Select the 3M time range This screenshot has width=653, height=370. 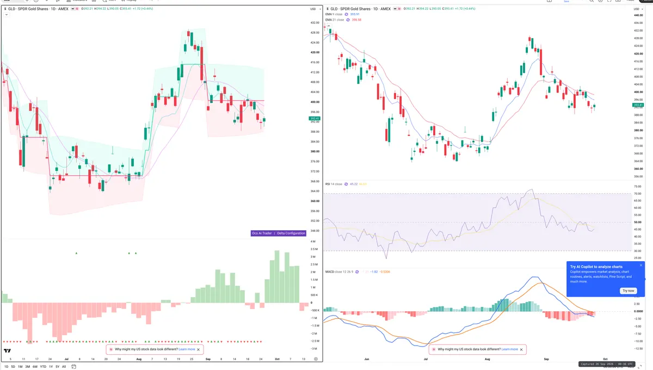27,367
